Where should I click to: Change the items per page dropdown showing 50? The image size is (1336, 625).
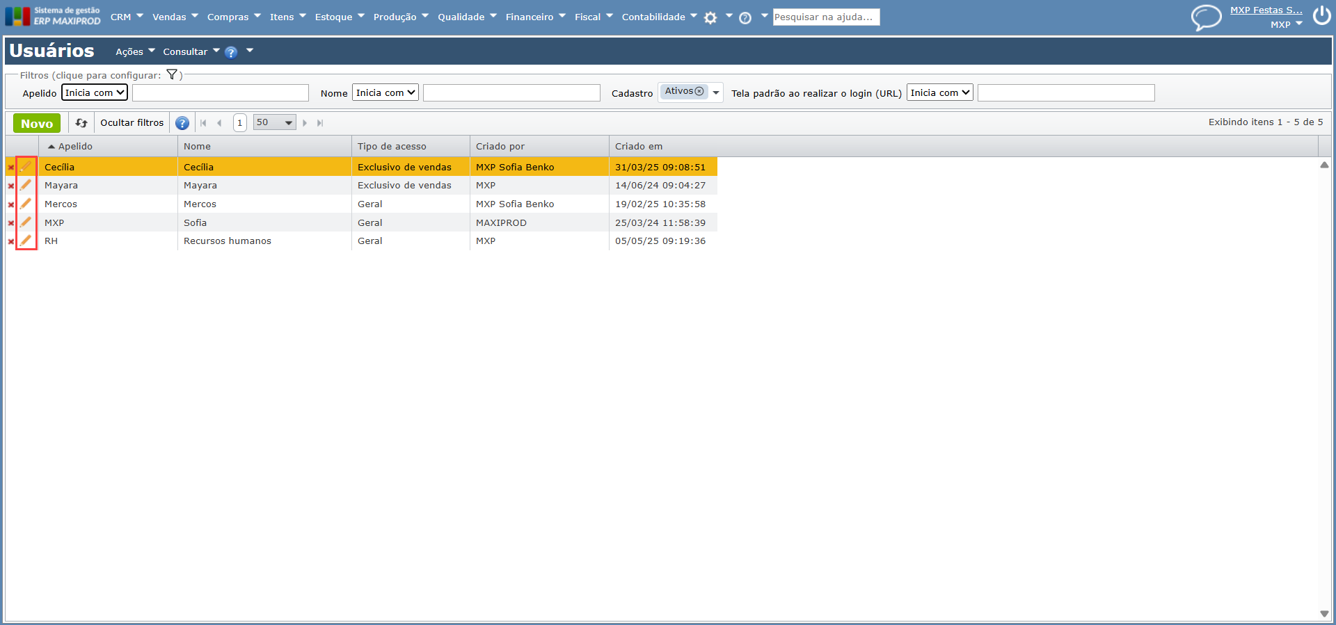pyautogui.click(x=274, y=122)
